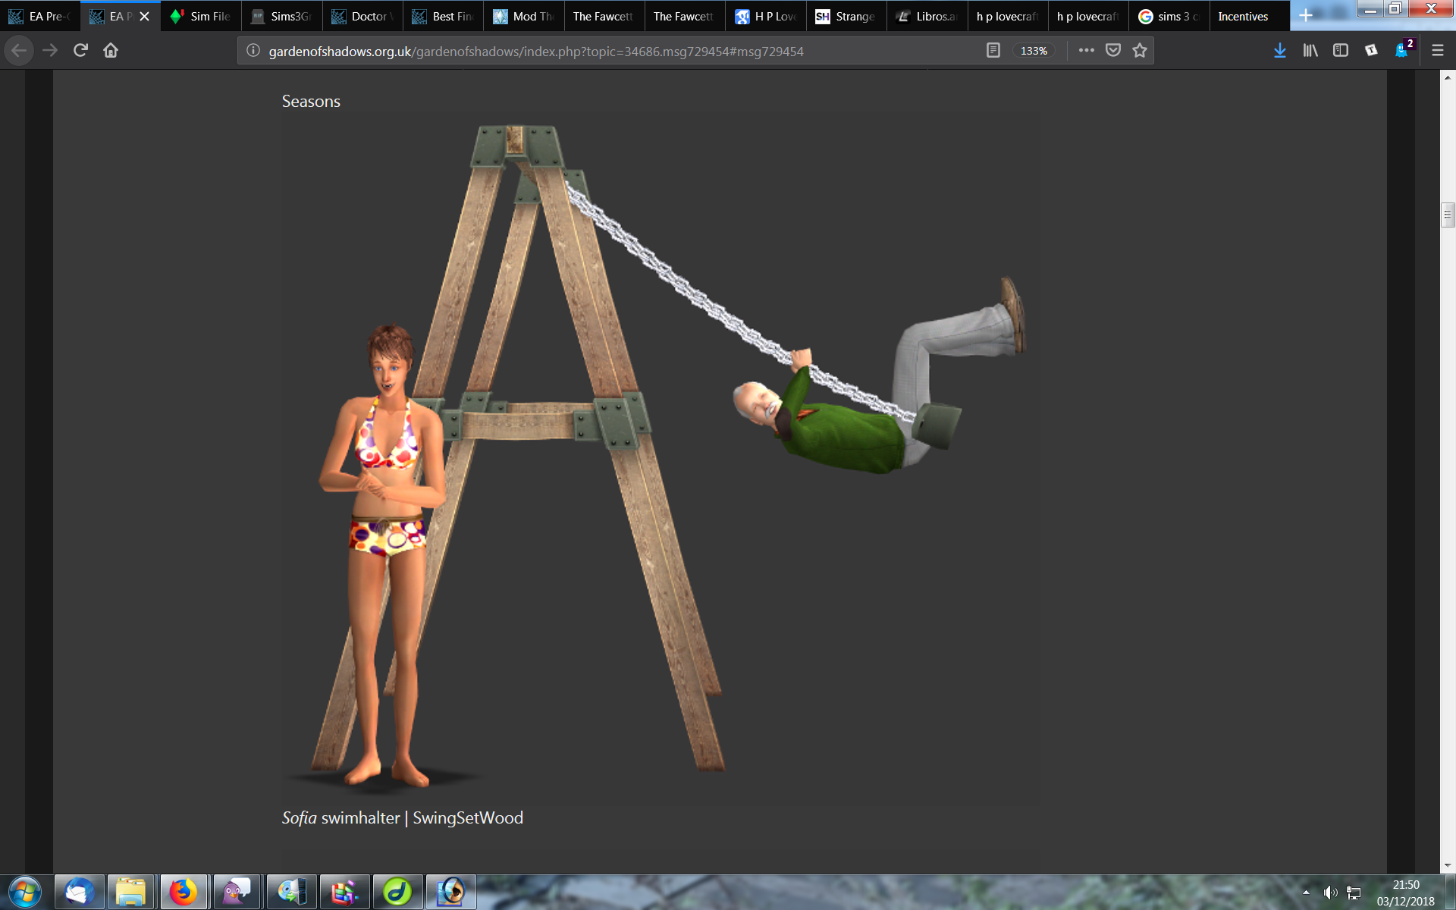The image size is (1456, 910).
Task: Open the Library bookshelf icon
Action: point(1310,51)
